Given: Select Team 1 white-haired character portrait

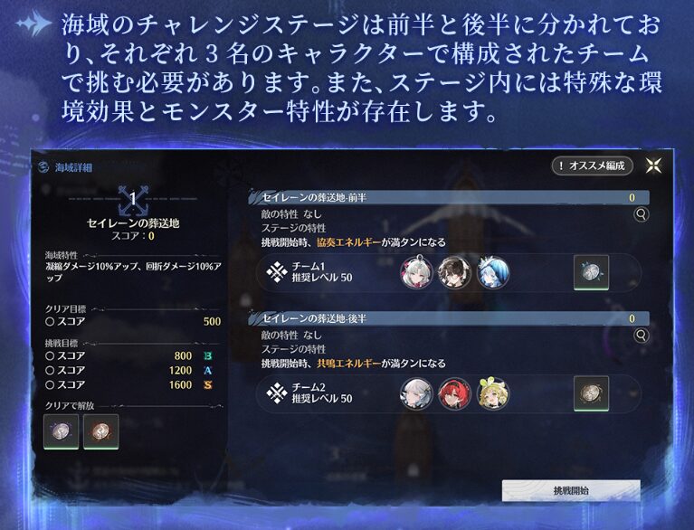Looking at the screenshot, I should tap(416, 271).
